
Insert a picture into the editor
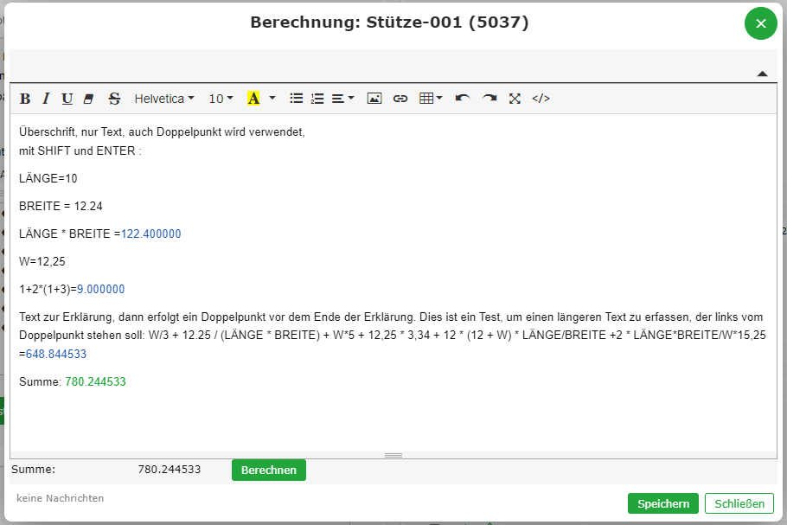pos(374,99)
